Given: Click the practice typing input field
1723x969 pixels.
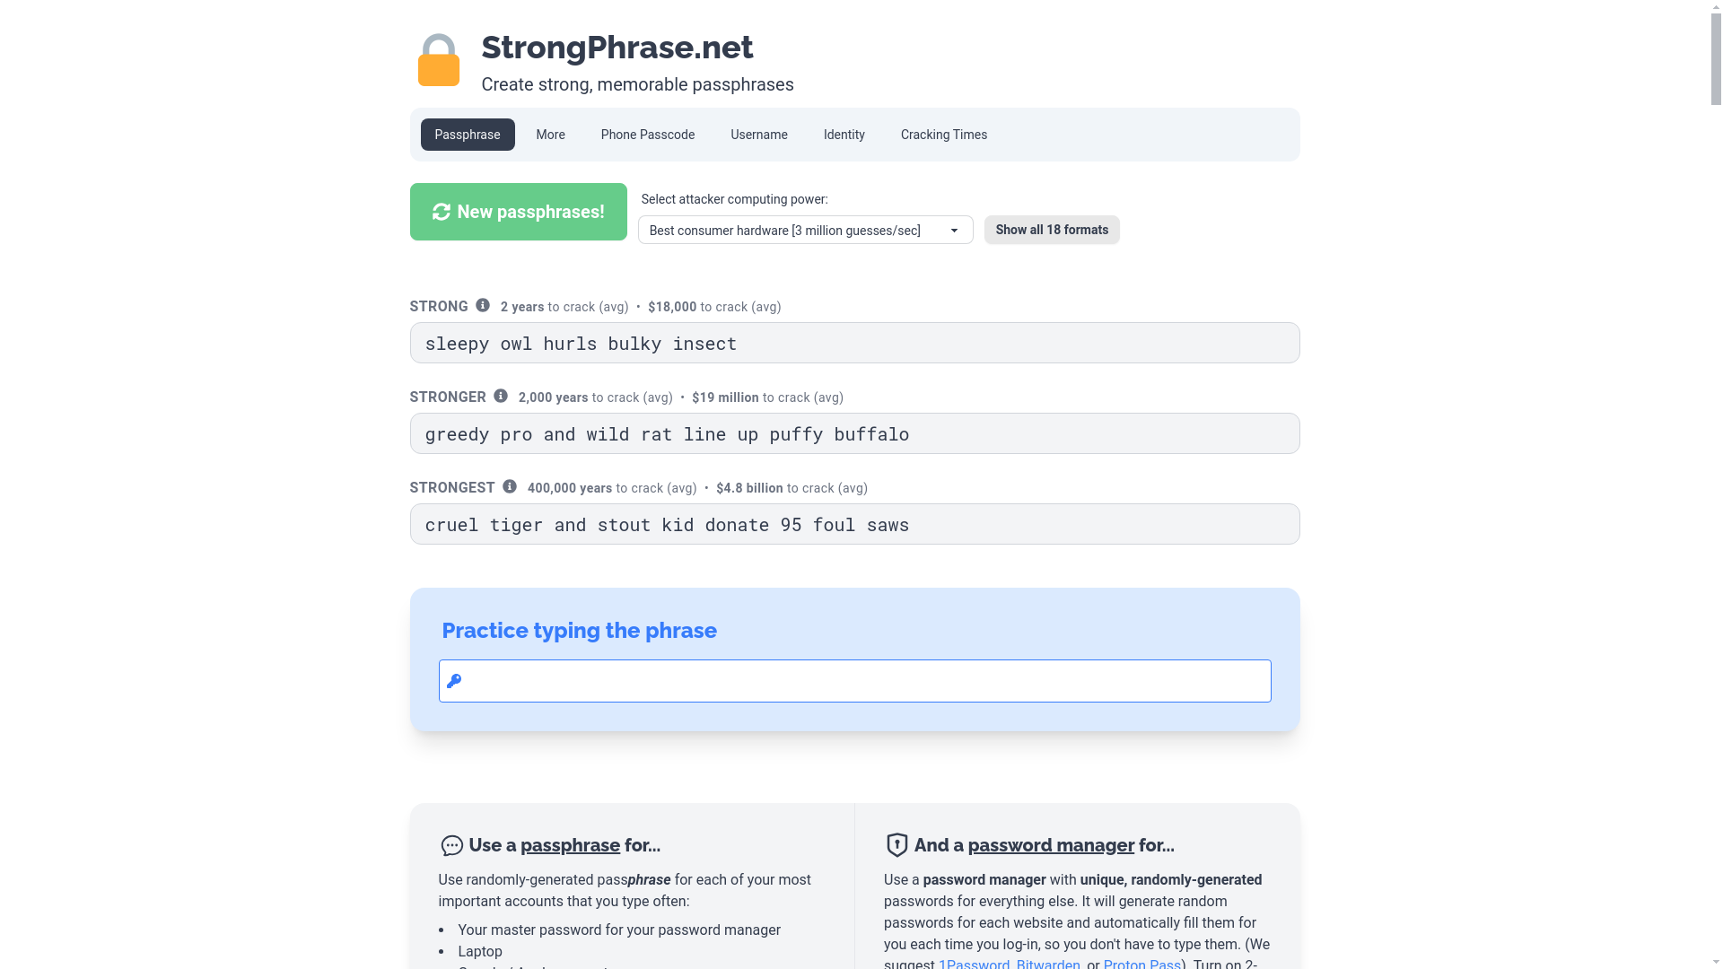Looking at the screenshot, I should pyautogui.click(x=854, y=681).
